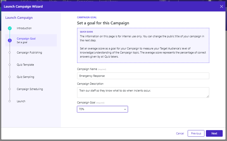Go to Campaign Publishing step
The image size is (227, 141).
(29, 52)
